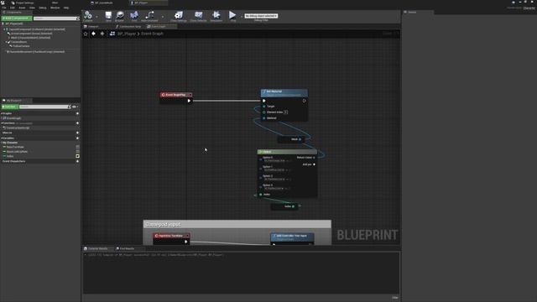The height and width of the screenshot is (302, 537).
Task: Click the Set Material execution input pin
Action: 264,101
